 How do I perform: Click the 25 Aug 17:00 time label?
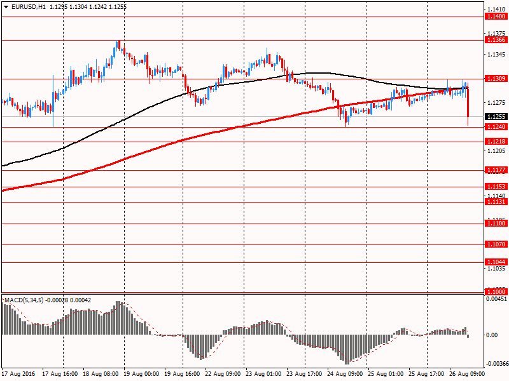pos(426,374)
